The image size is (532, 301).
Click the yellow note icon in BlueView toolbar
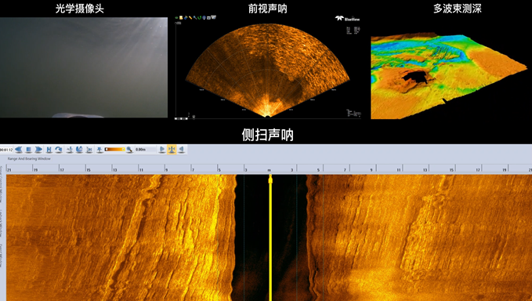(181, 18)
